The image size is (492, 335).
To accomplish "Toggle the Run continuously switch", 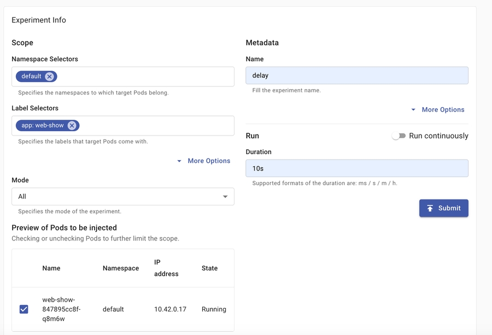I will [x=399, y=136].
